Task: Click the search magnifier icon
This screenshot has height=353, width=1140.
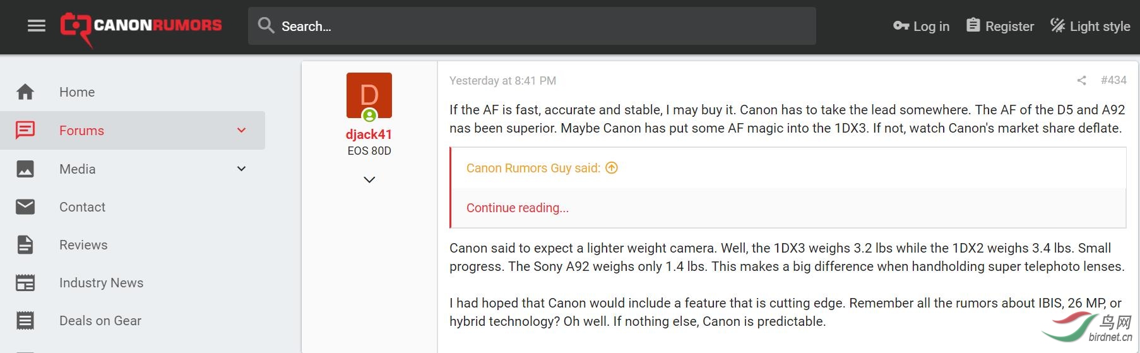Action: click(x=266, y=26)
